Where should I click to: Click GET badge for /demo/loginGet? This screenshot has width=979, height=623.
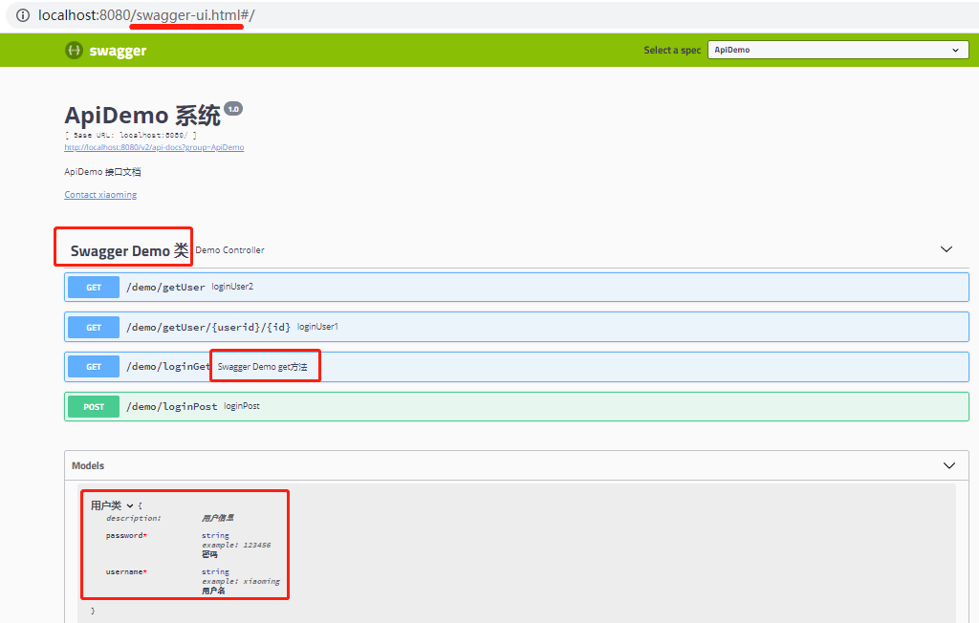(94, 366)
